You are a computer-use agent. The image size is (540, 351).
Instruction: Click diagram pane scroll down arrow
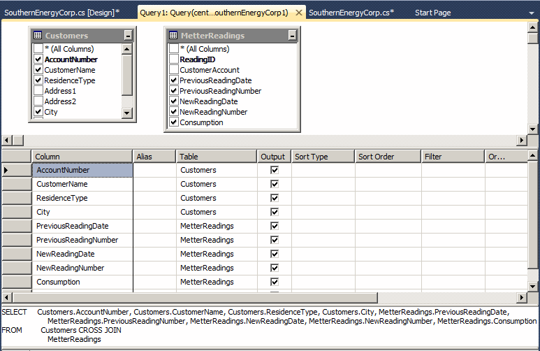533,129
